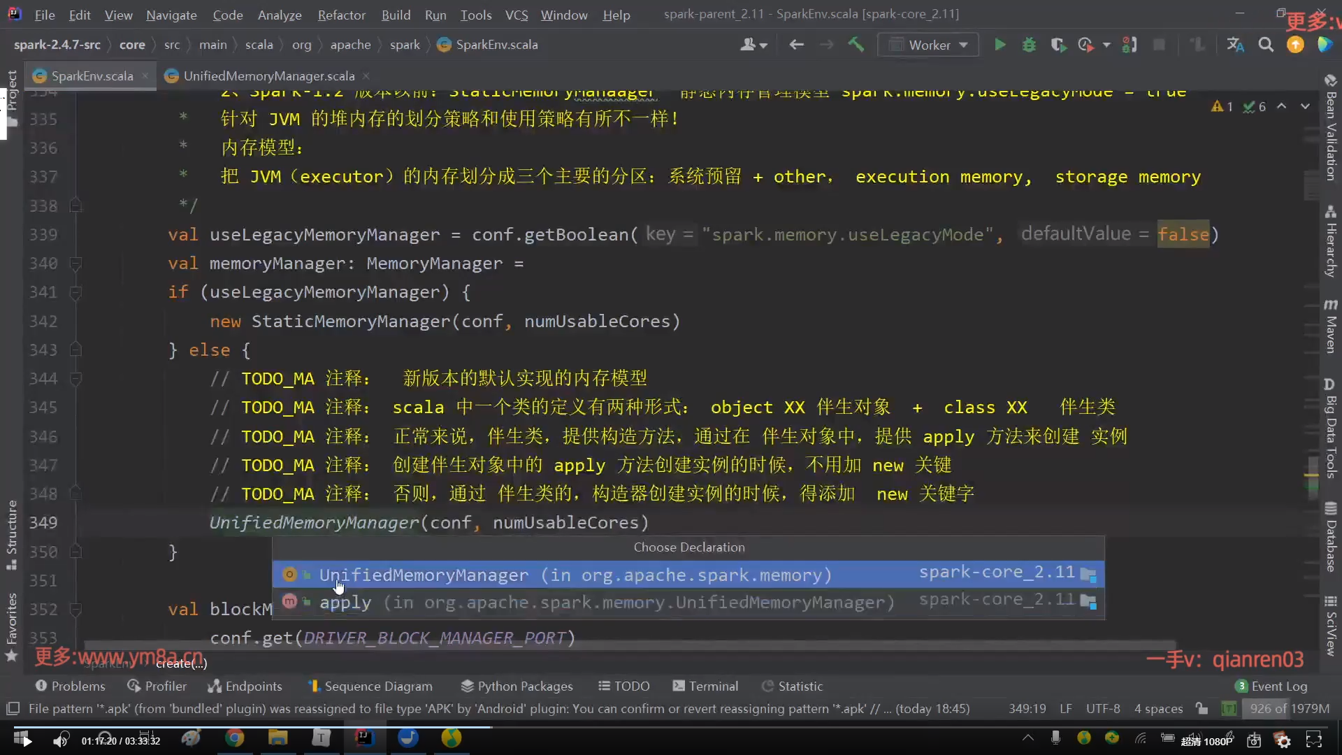
Task: Open the Terminal tool window
Action: (705, 686)
